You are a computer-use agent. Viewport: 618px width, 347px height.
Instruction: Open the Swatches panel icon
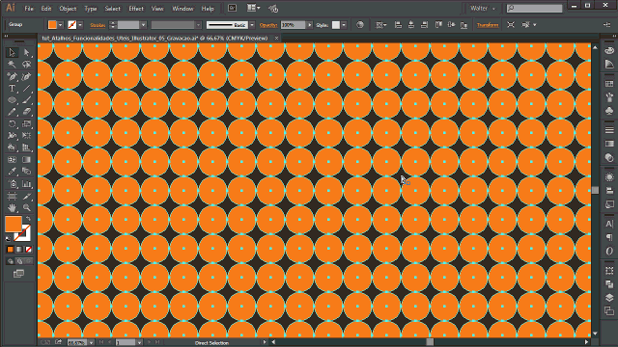(609, 84)
